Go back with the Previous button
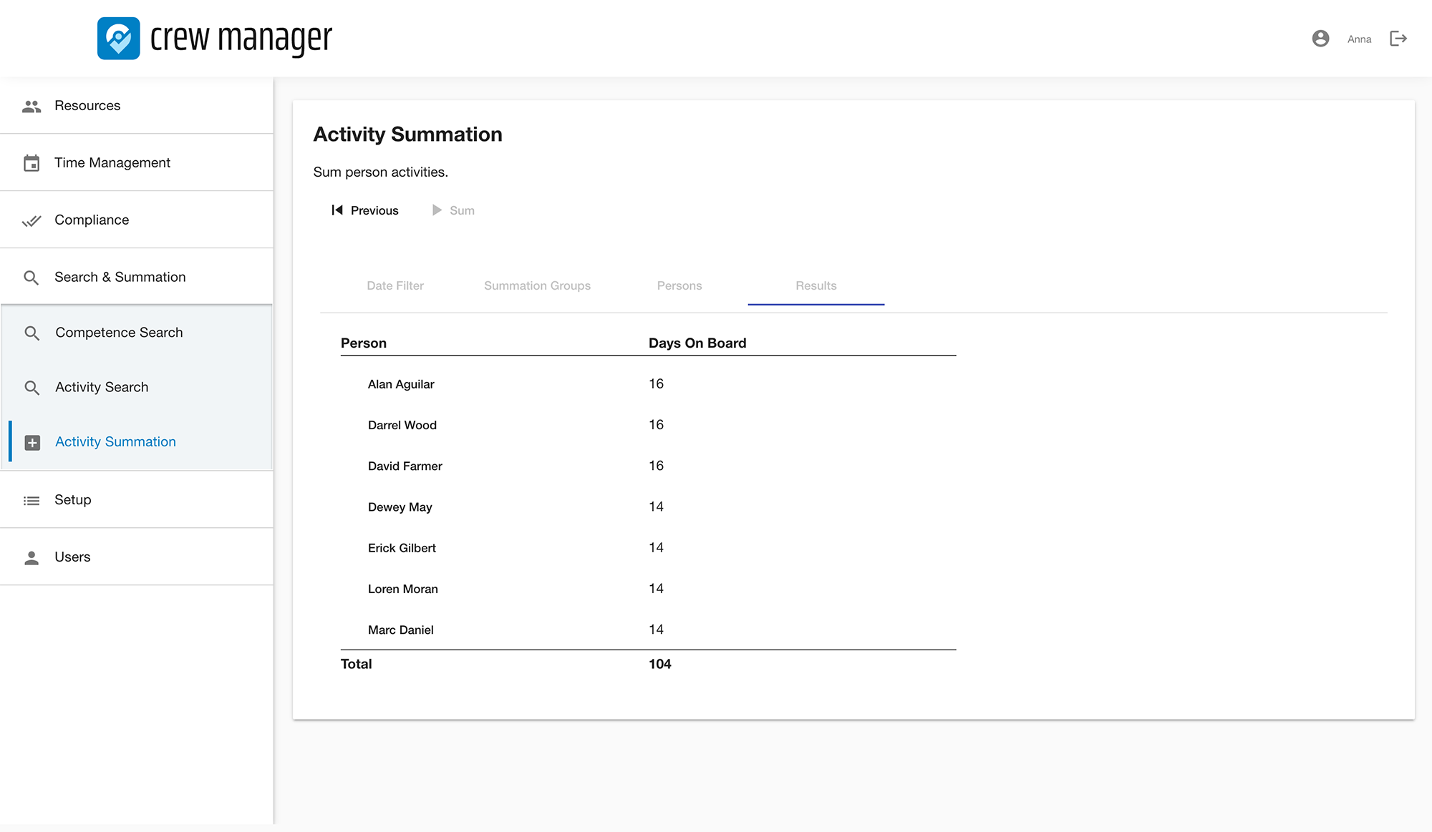 click(365, 210)
